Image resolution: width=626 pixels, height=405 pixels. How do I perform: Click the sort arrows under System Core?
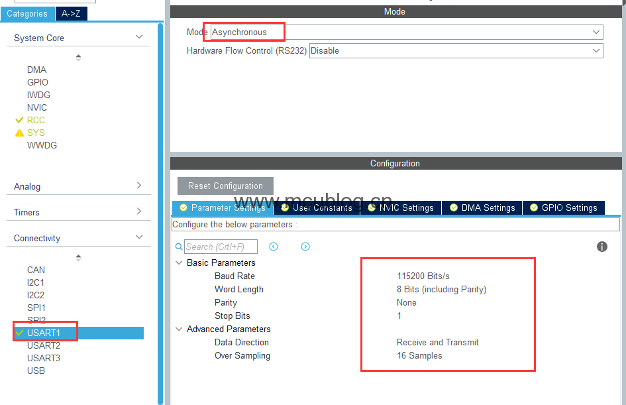pos(78,58)
